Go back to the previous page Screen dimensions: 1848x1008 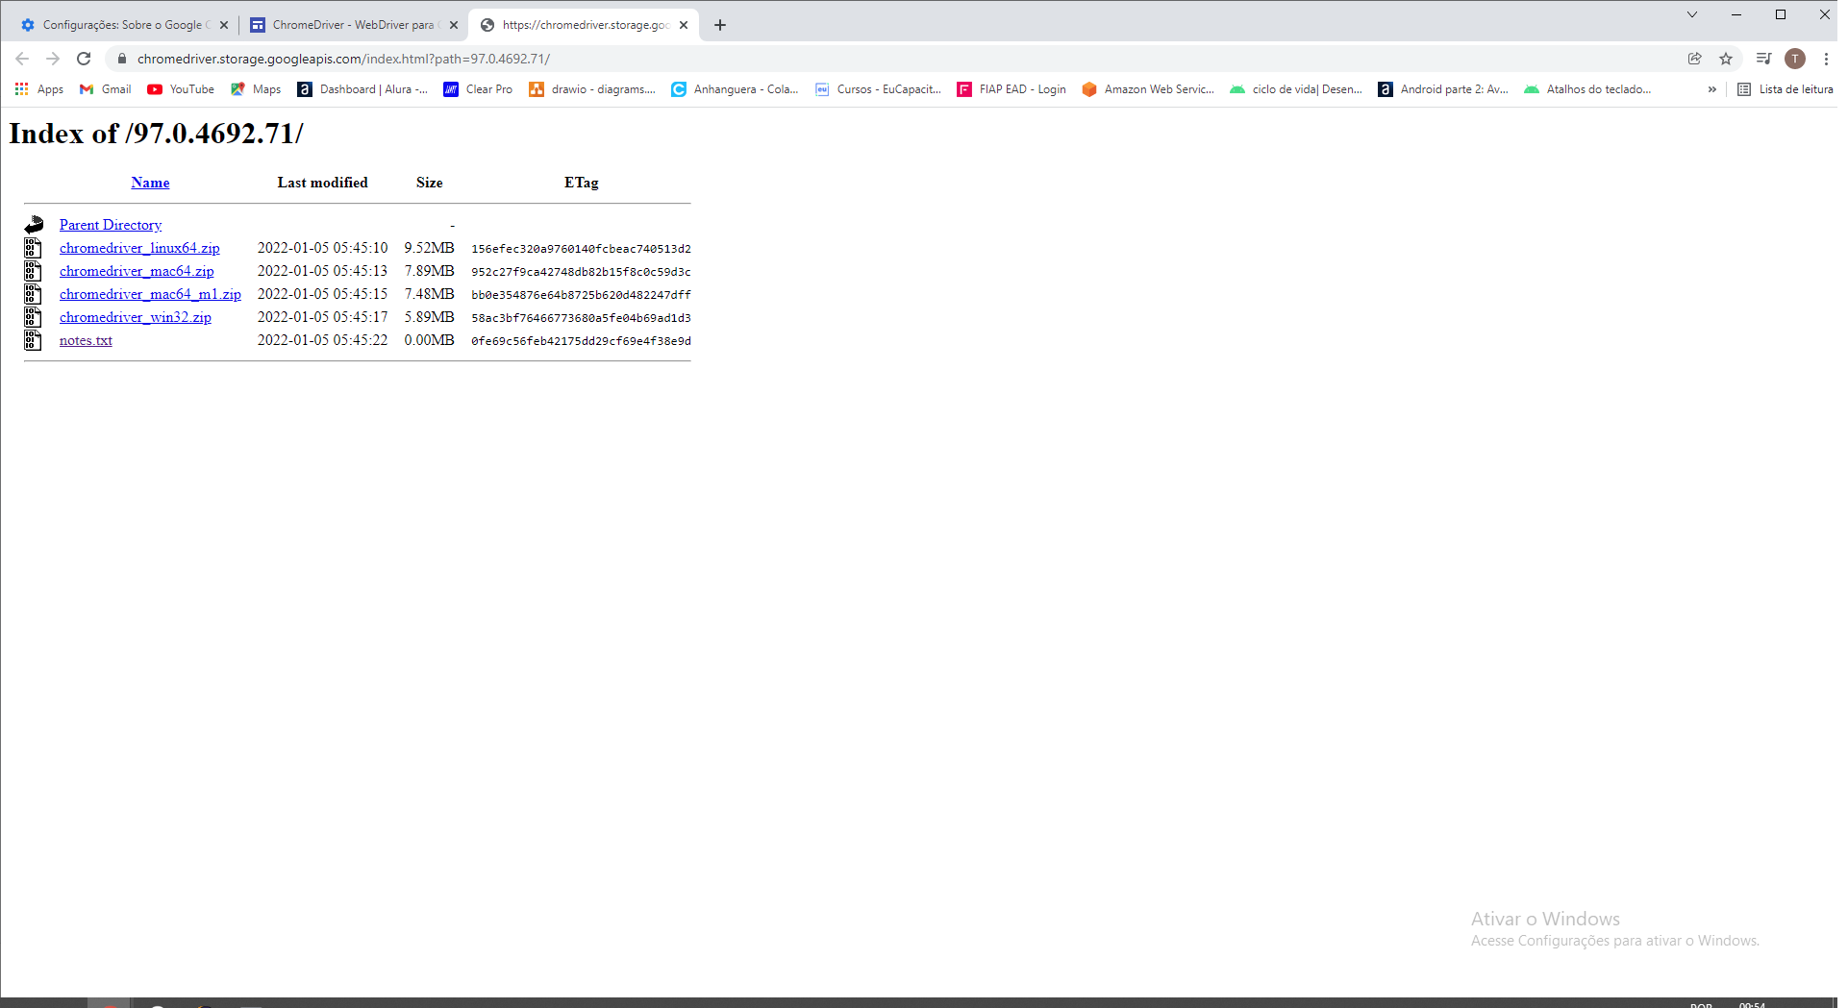coord(22,59)
